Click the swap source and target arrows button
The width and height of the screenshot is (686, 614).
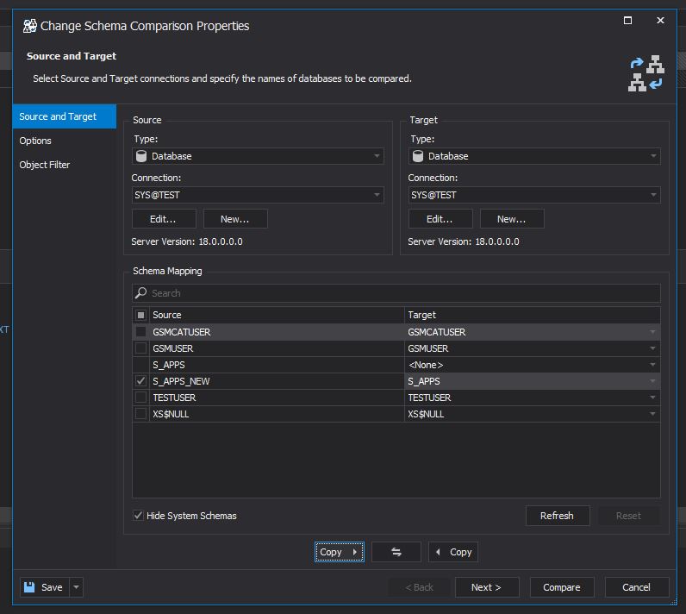pyautogui.click(x=396, y=552)
